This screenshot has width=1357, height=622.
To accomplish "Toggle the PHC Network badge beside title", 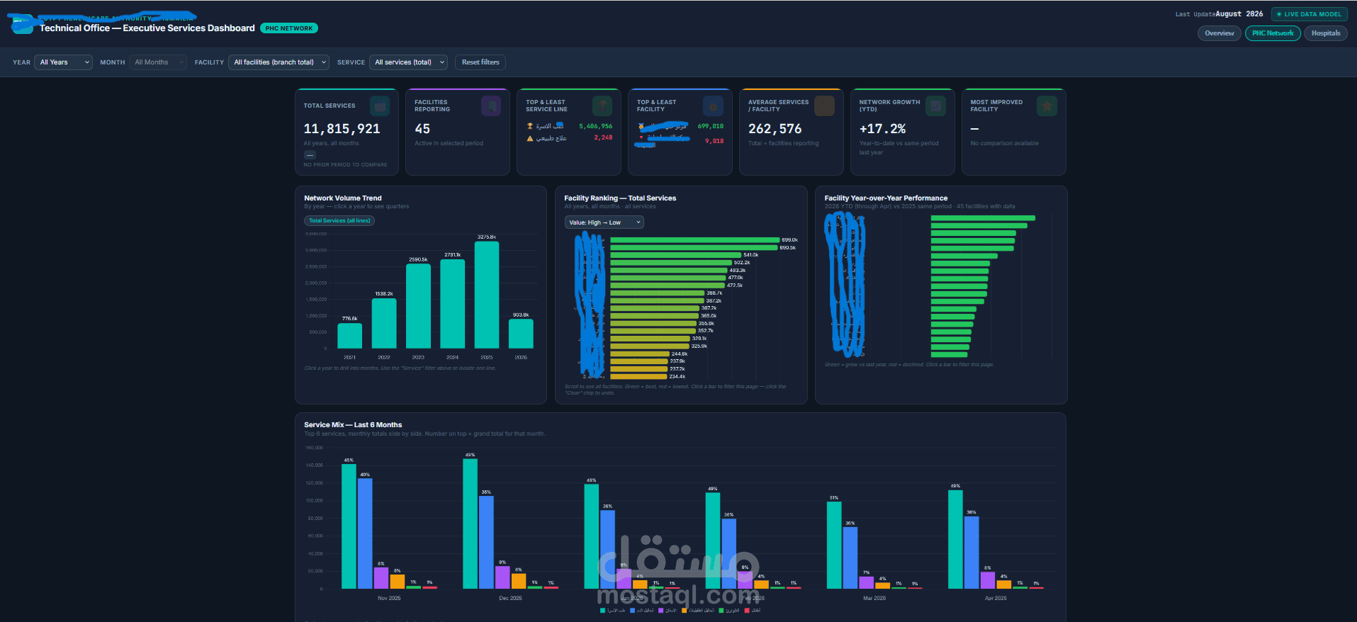I will pyautogui.click(x=289, y=28).
